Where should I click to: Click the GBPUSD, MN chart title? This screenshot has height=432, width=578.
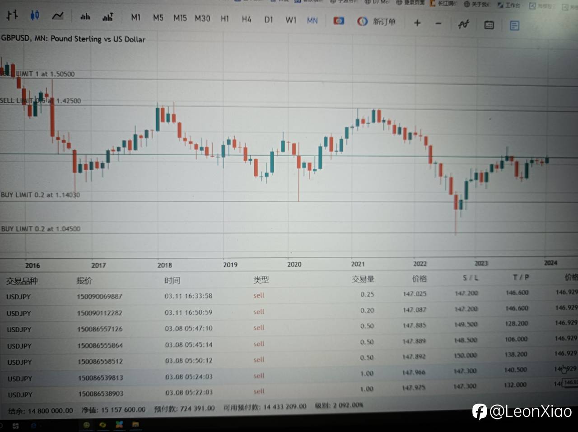pos(73,39)
